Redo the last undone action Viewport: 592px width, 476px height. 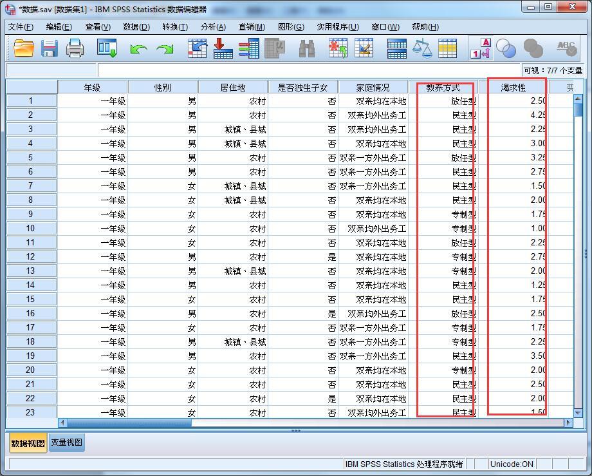pos(165,48)
